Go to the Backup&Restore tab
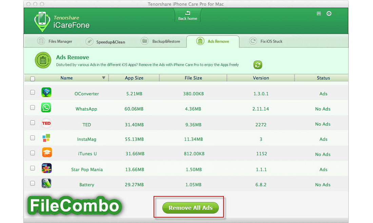This screenshot has width=373, height=223. (161, 42)
